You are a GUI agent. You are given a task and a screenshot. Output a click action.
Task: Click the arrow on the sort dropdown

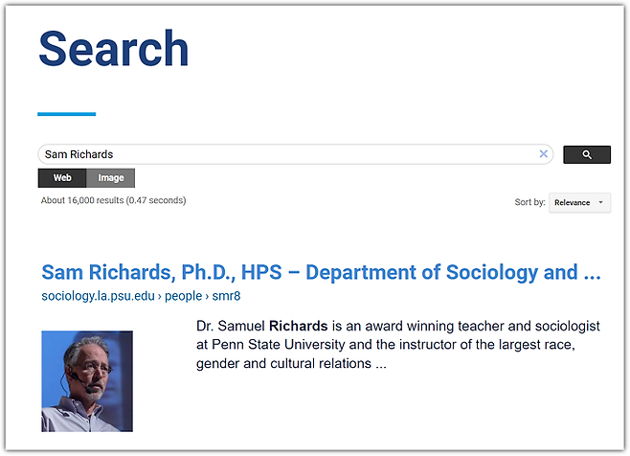(x=600, y=203)
